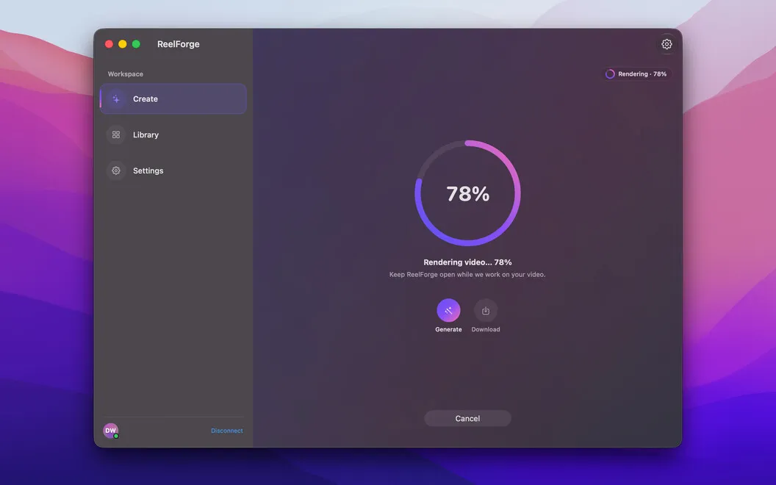The image size is (776, 485).
Task: Select the Create sparkle icon in sidebar
Action: coord(116,99)
